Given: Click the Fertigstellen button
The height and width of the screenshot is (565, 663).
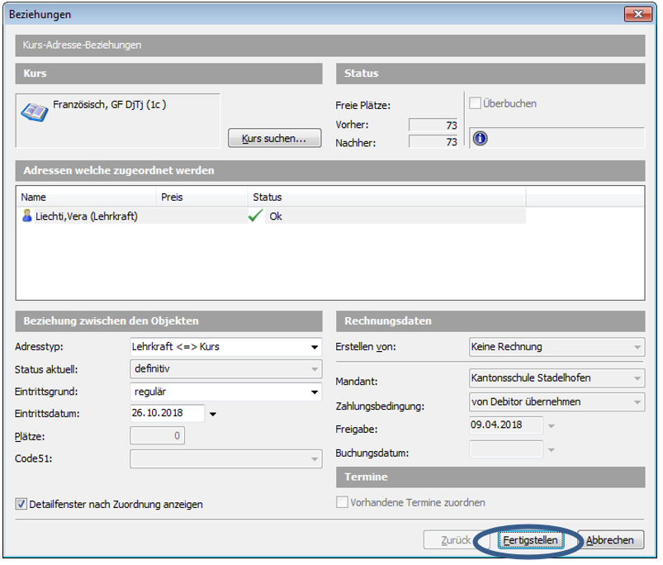Looking at the screenshot, I should tap(531, 540).
